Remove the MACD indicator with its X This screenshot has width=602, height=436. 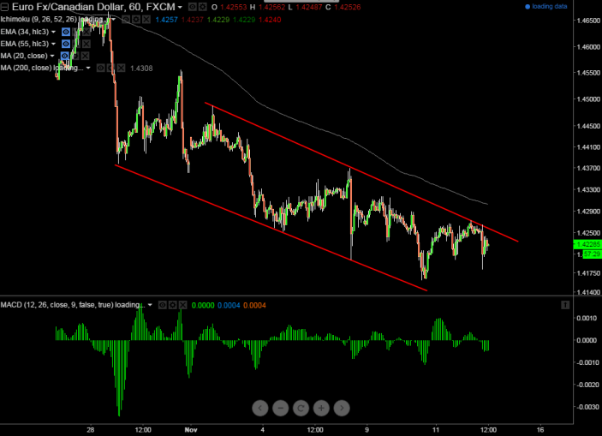[182, 305]
